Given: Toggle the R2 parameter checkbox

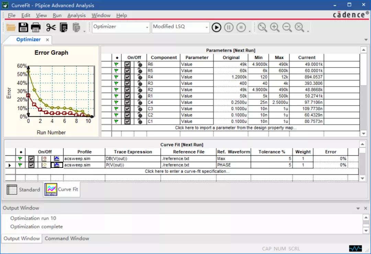Looking at the screenshot, I should click(x=127, y=90).
